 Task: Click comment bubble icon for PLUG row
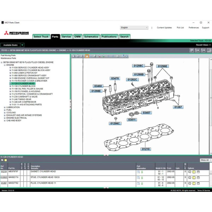(189, 183)
